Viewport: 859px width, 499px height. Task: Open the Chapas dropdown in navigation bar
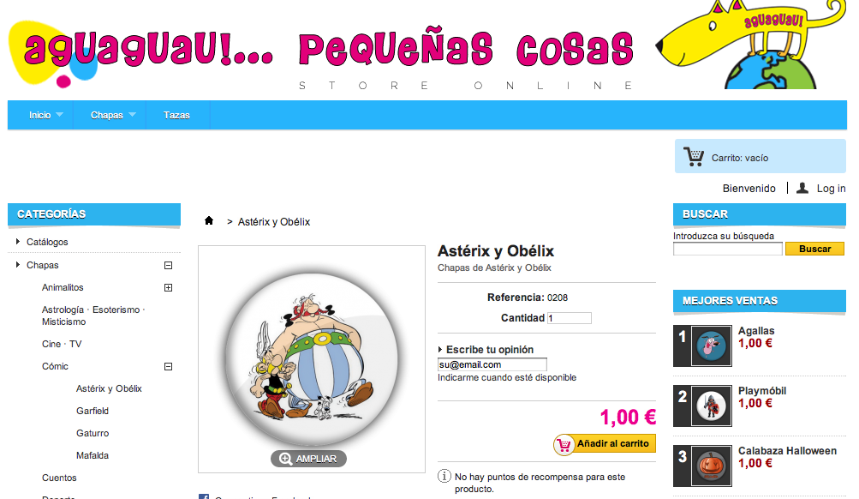pos(113,115)
